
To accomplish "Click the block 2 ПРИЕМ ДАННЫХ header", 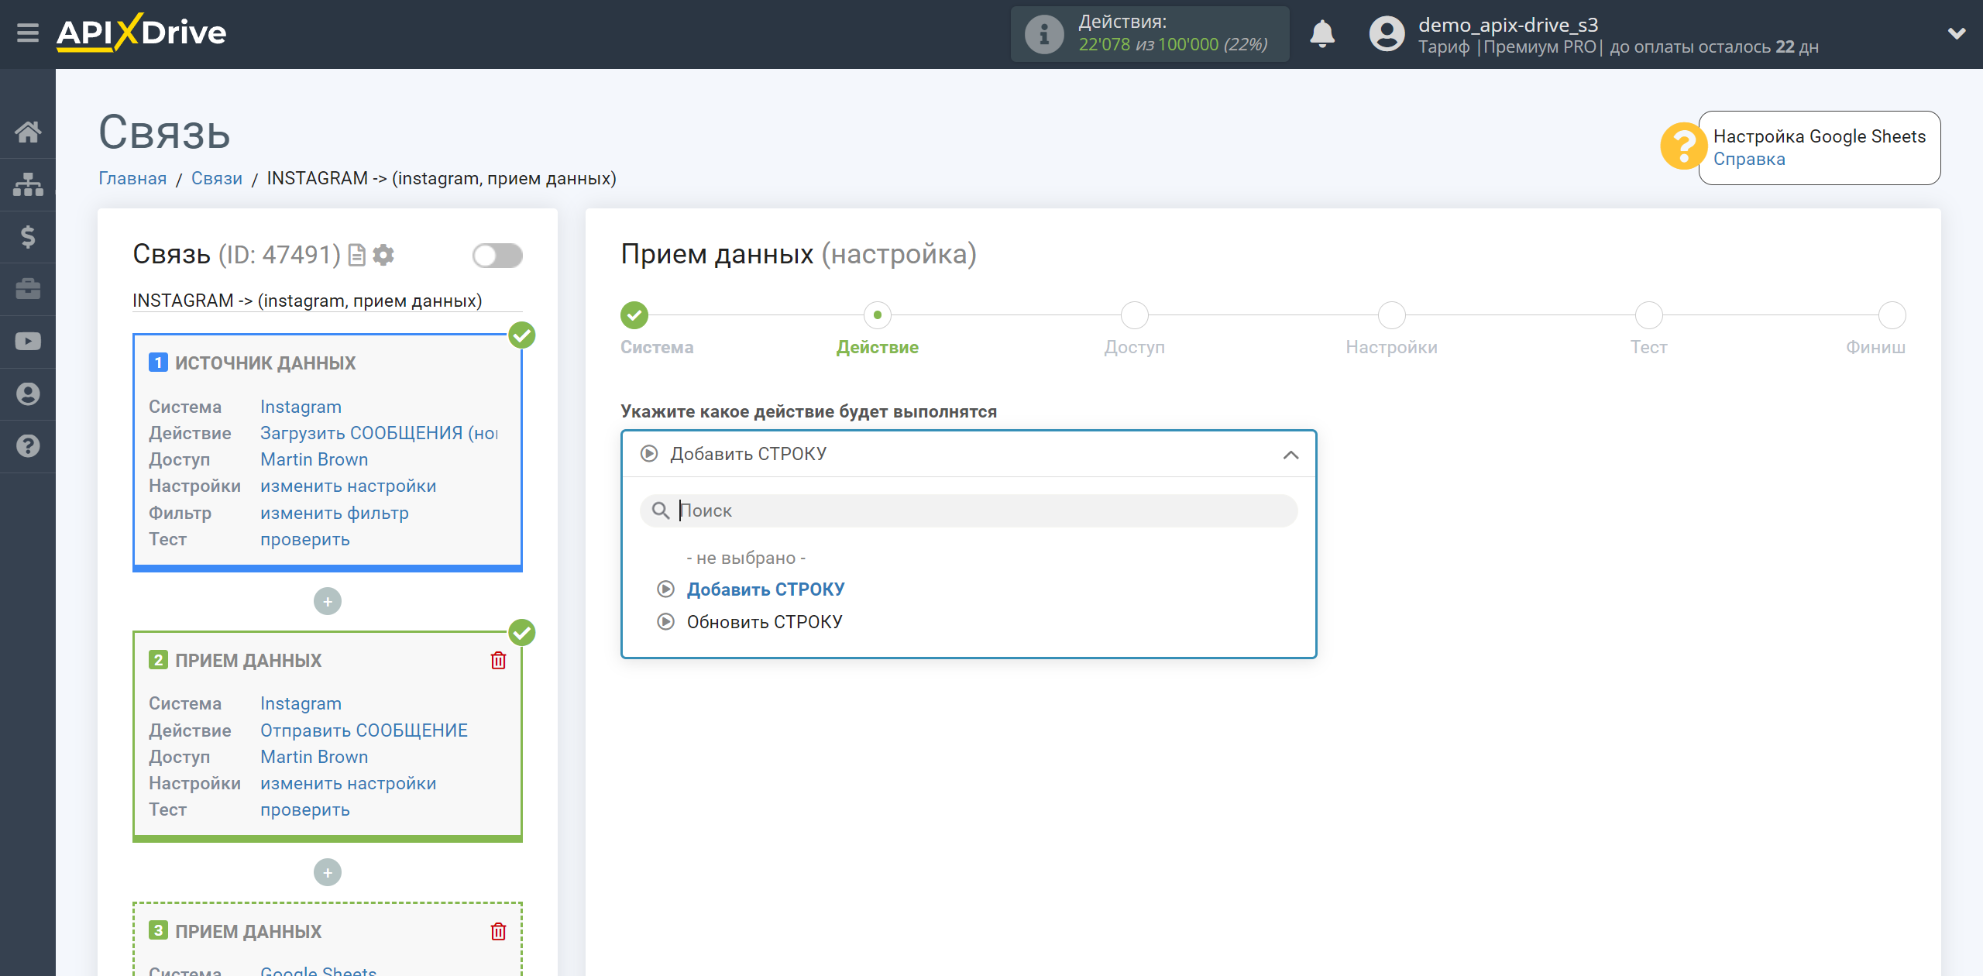I will pos(248,661).
